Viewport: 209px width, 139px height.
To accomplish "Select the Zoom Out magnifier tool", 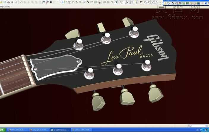I will pos(80,2).
